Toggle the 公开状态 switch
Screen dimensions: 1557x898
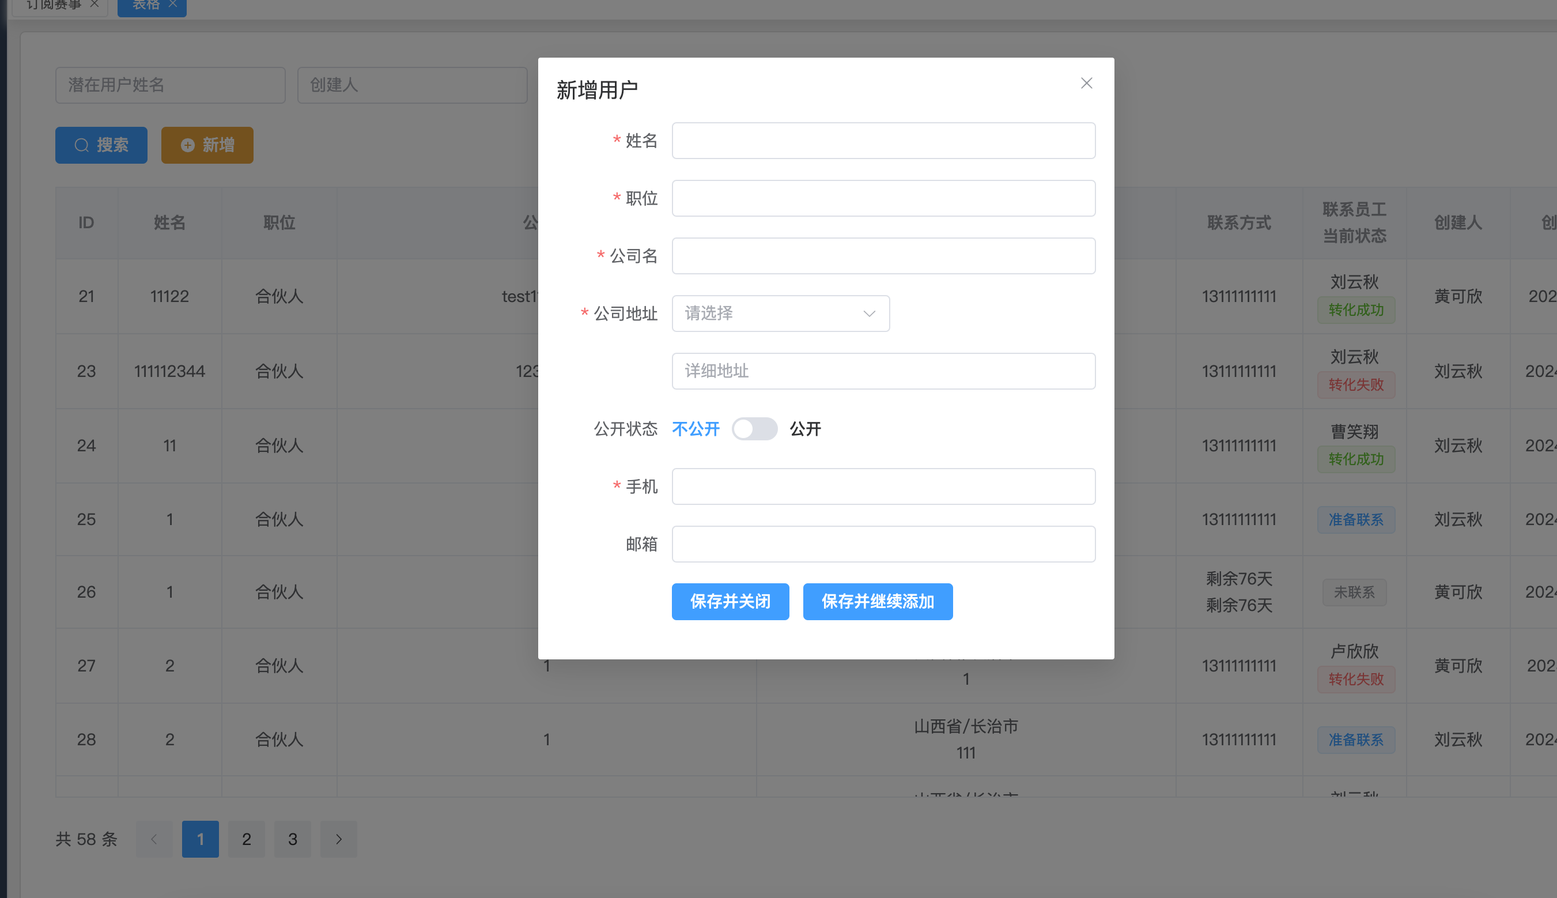(754, 429)
